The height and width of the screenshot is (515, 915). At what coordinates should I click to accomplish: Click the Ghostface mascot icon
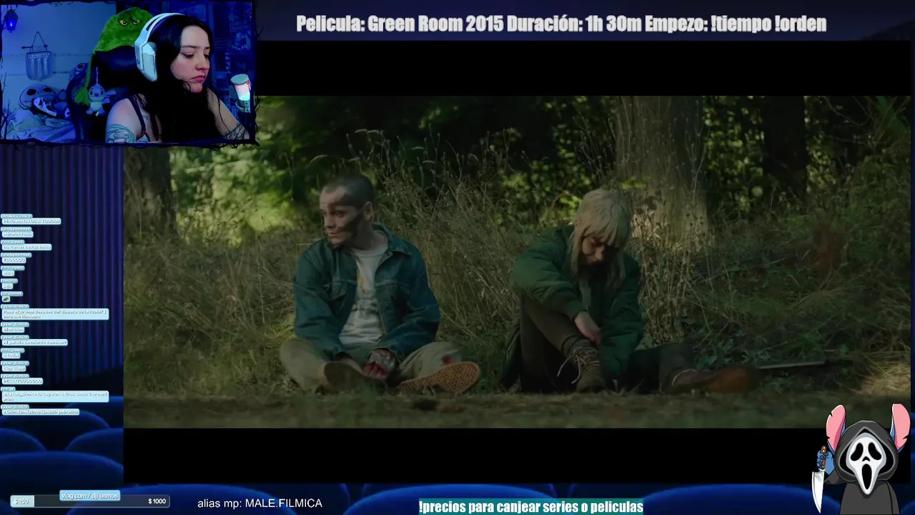pos(862,458)
